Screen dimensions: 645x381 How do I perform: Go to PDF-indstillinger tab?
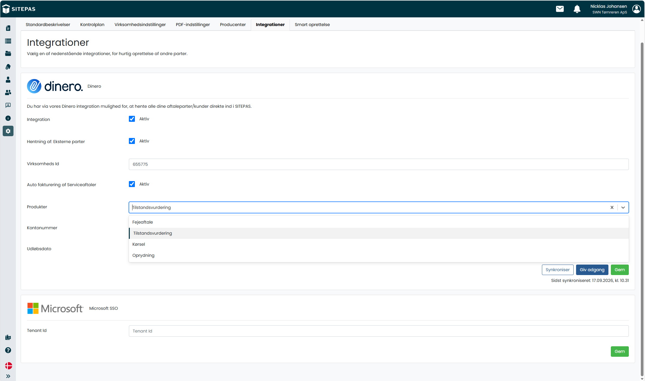[193, 25]
